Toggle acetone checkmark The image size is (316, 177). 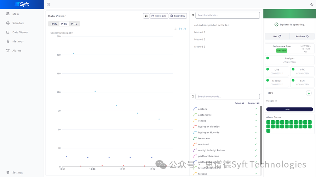click(x=256, y=109)
